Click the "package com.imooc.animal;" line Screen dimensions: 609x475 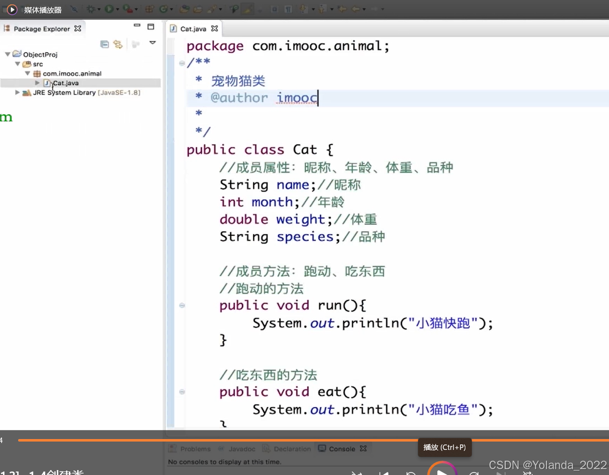pyautogui.click(x=288, y=46)
